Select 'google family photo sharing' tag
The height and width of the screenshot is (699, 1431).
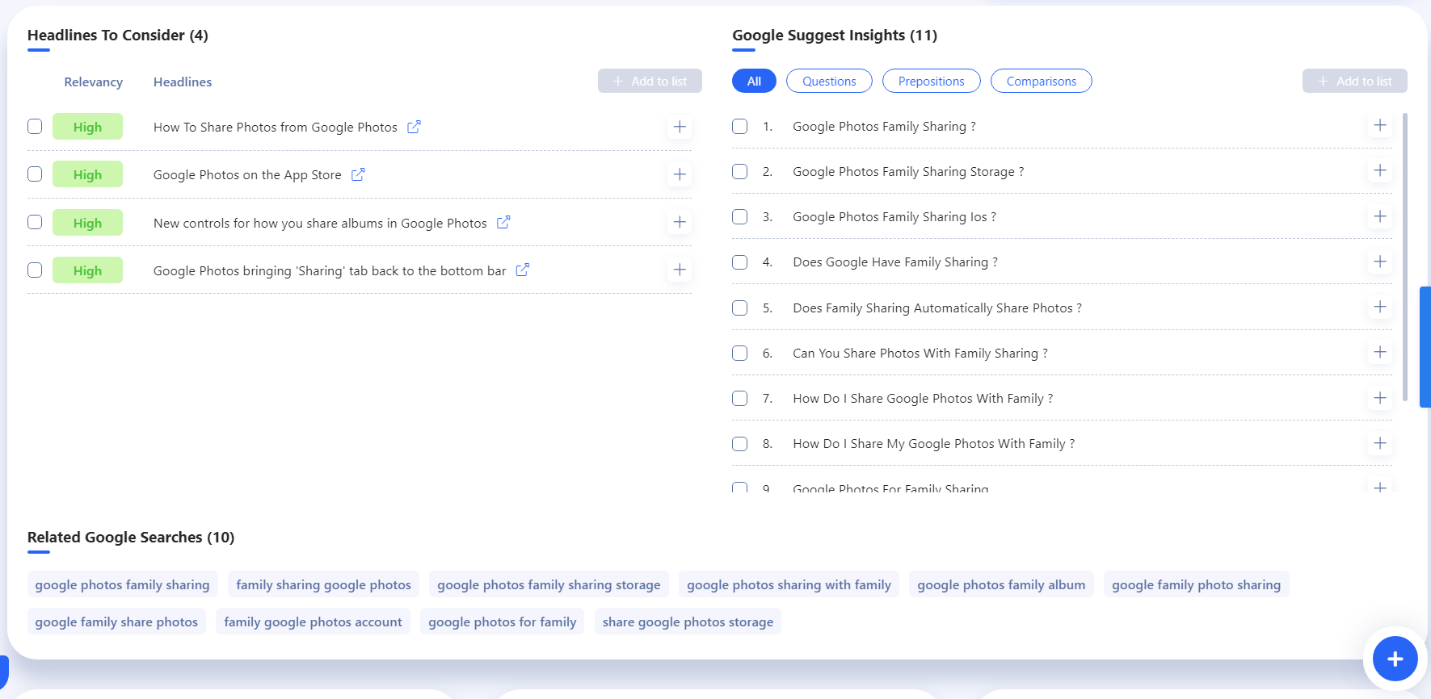coord(1196,584)
